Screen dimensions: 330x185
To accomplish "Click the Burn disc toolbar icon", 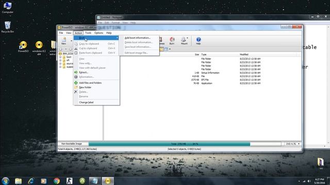I will [x=172, y=41].
